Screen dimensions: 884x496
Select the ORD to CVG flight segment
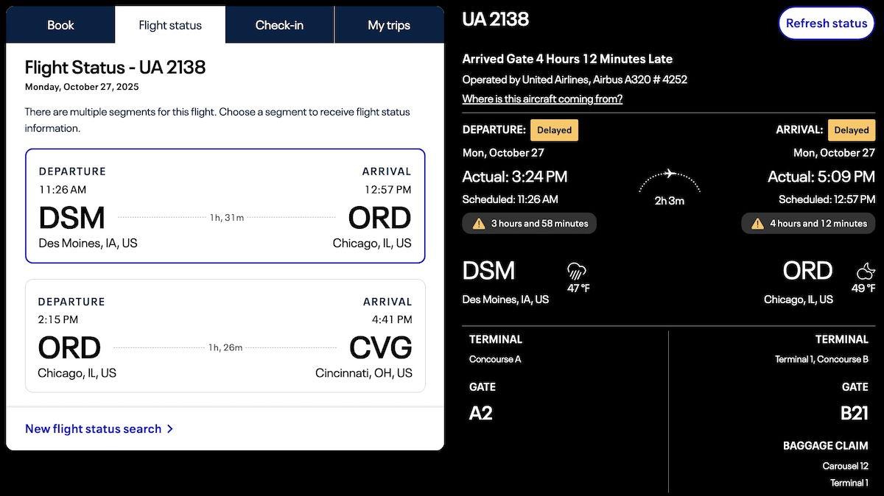point(225,336)
